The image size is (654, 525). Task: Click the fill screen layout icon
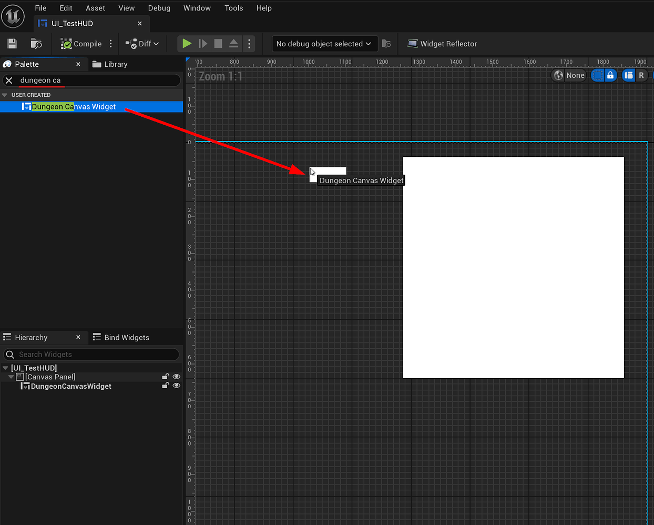pos(629,75)
